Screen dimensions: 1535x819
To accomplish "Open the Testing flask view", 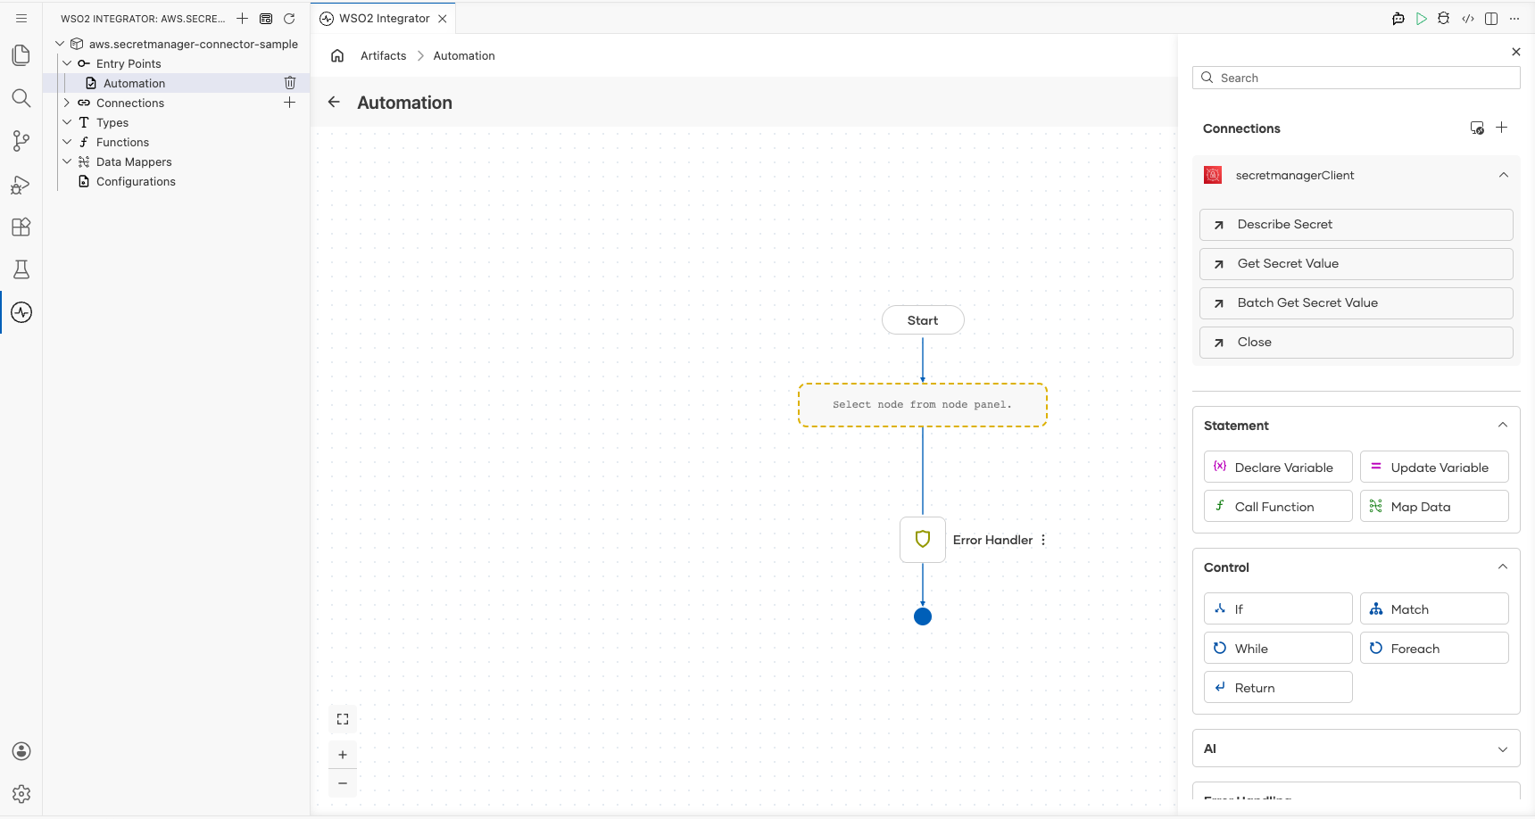I will (x=21, y=269).
